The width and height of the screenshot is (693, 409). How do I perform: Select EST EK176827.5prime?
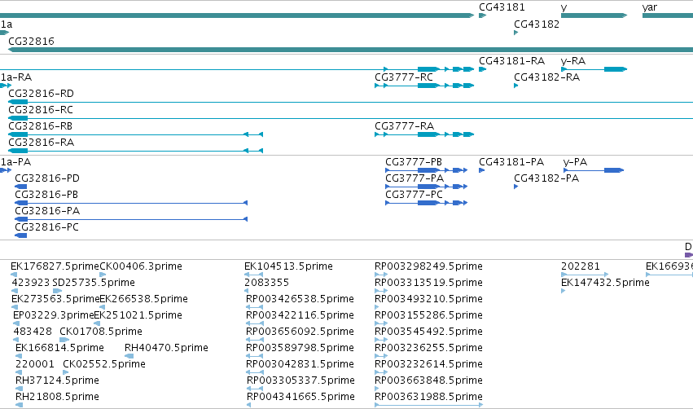click(x=55, y=266)
